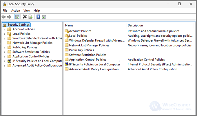Open the File menu
Screen dimensions: 197x116
click(5, 10)
